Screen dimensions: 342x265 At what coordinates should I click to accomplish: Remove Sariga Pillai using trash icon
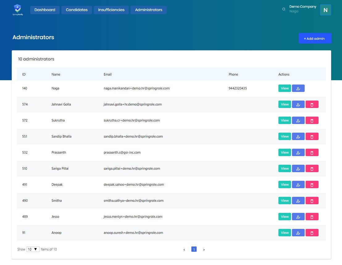coord(312,169)
